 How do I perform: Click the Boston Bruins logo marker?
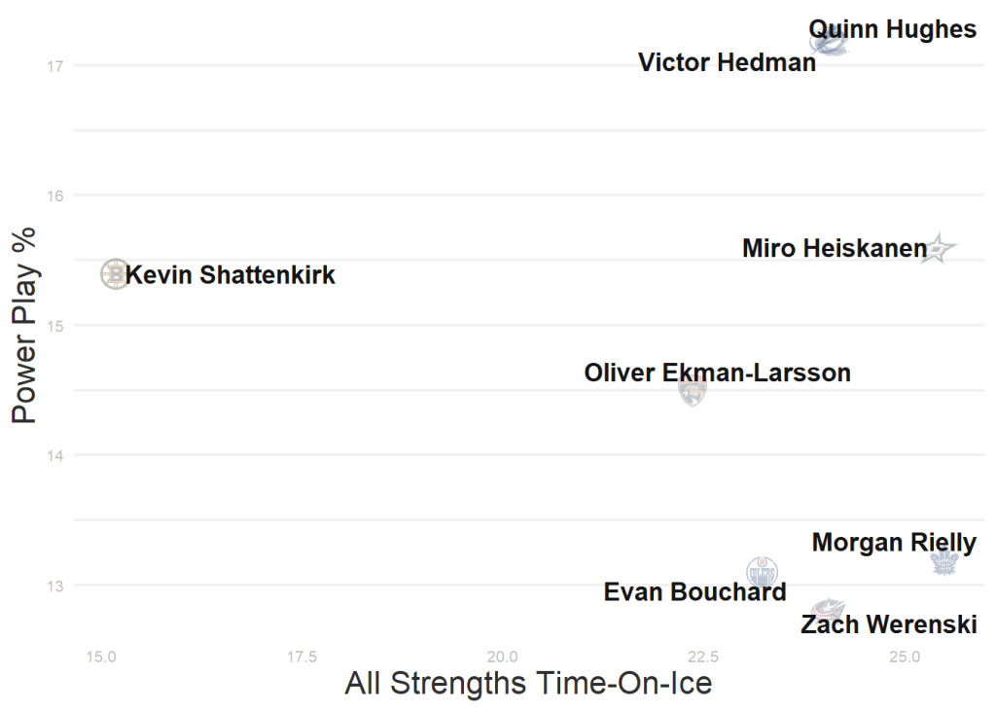pyautogui.click(x=115, y=274)
